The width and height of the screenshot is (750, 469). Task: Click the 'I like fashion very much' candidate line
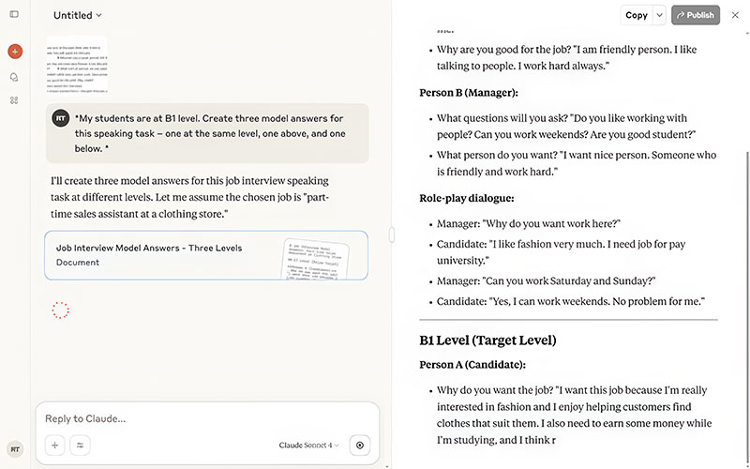point(561,252)
